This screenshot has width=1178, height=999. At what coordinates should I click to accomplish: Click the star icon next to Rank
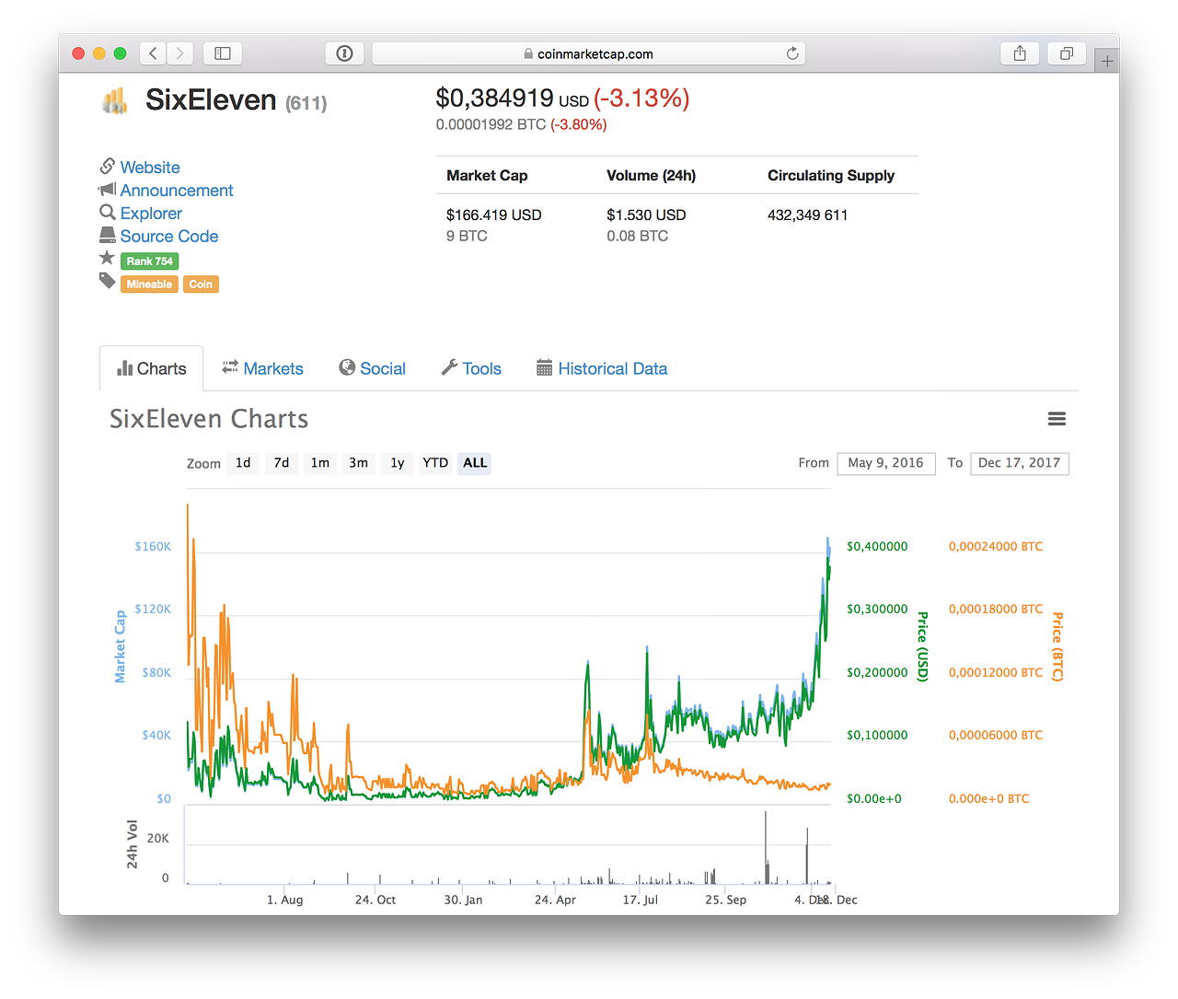coord(108,258)
